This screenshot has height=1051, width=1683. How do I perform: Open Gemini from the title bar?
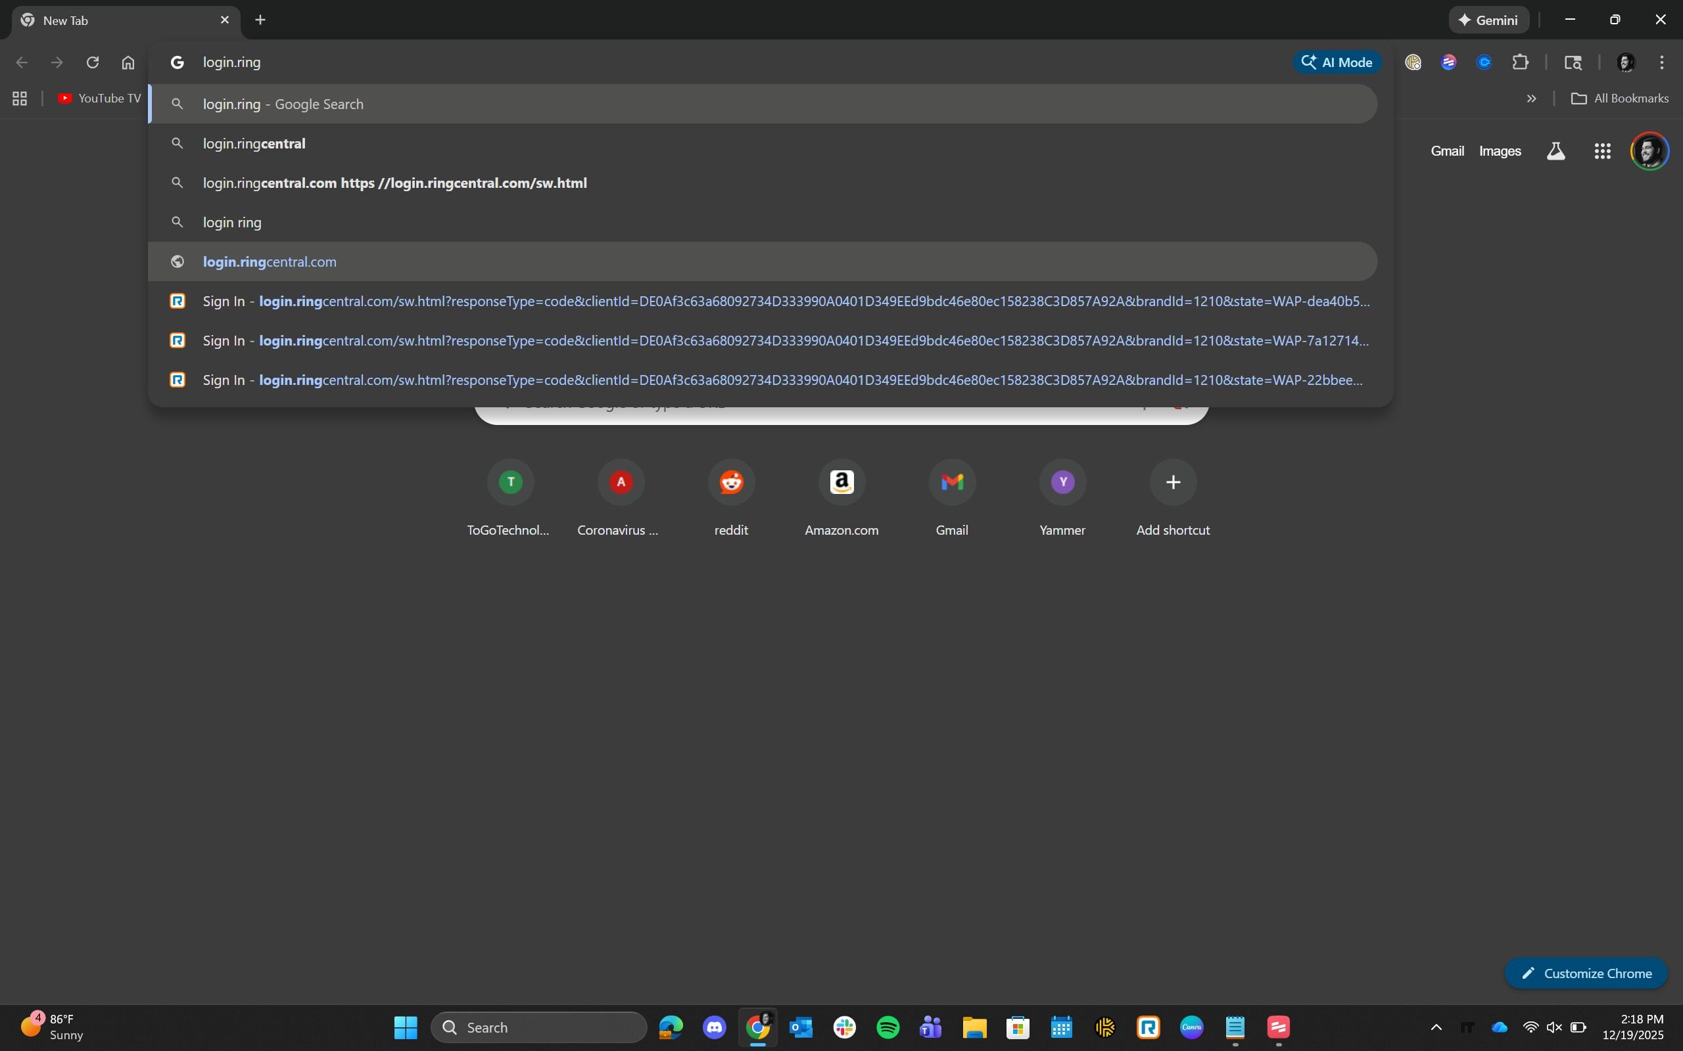coord(1488,20)
